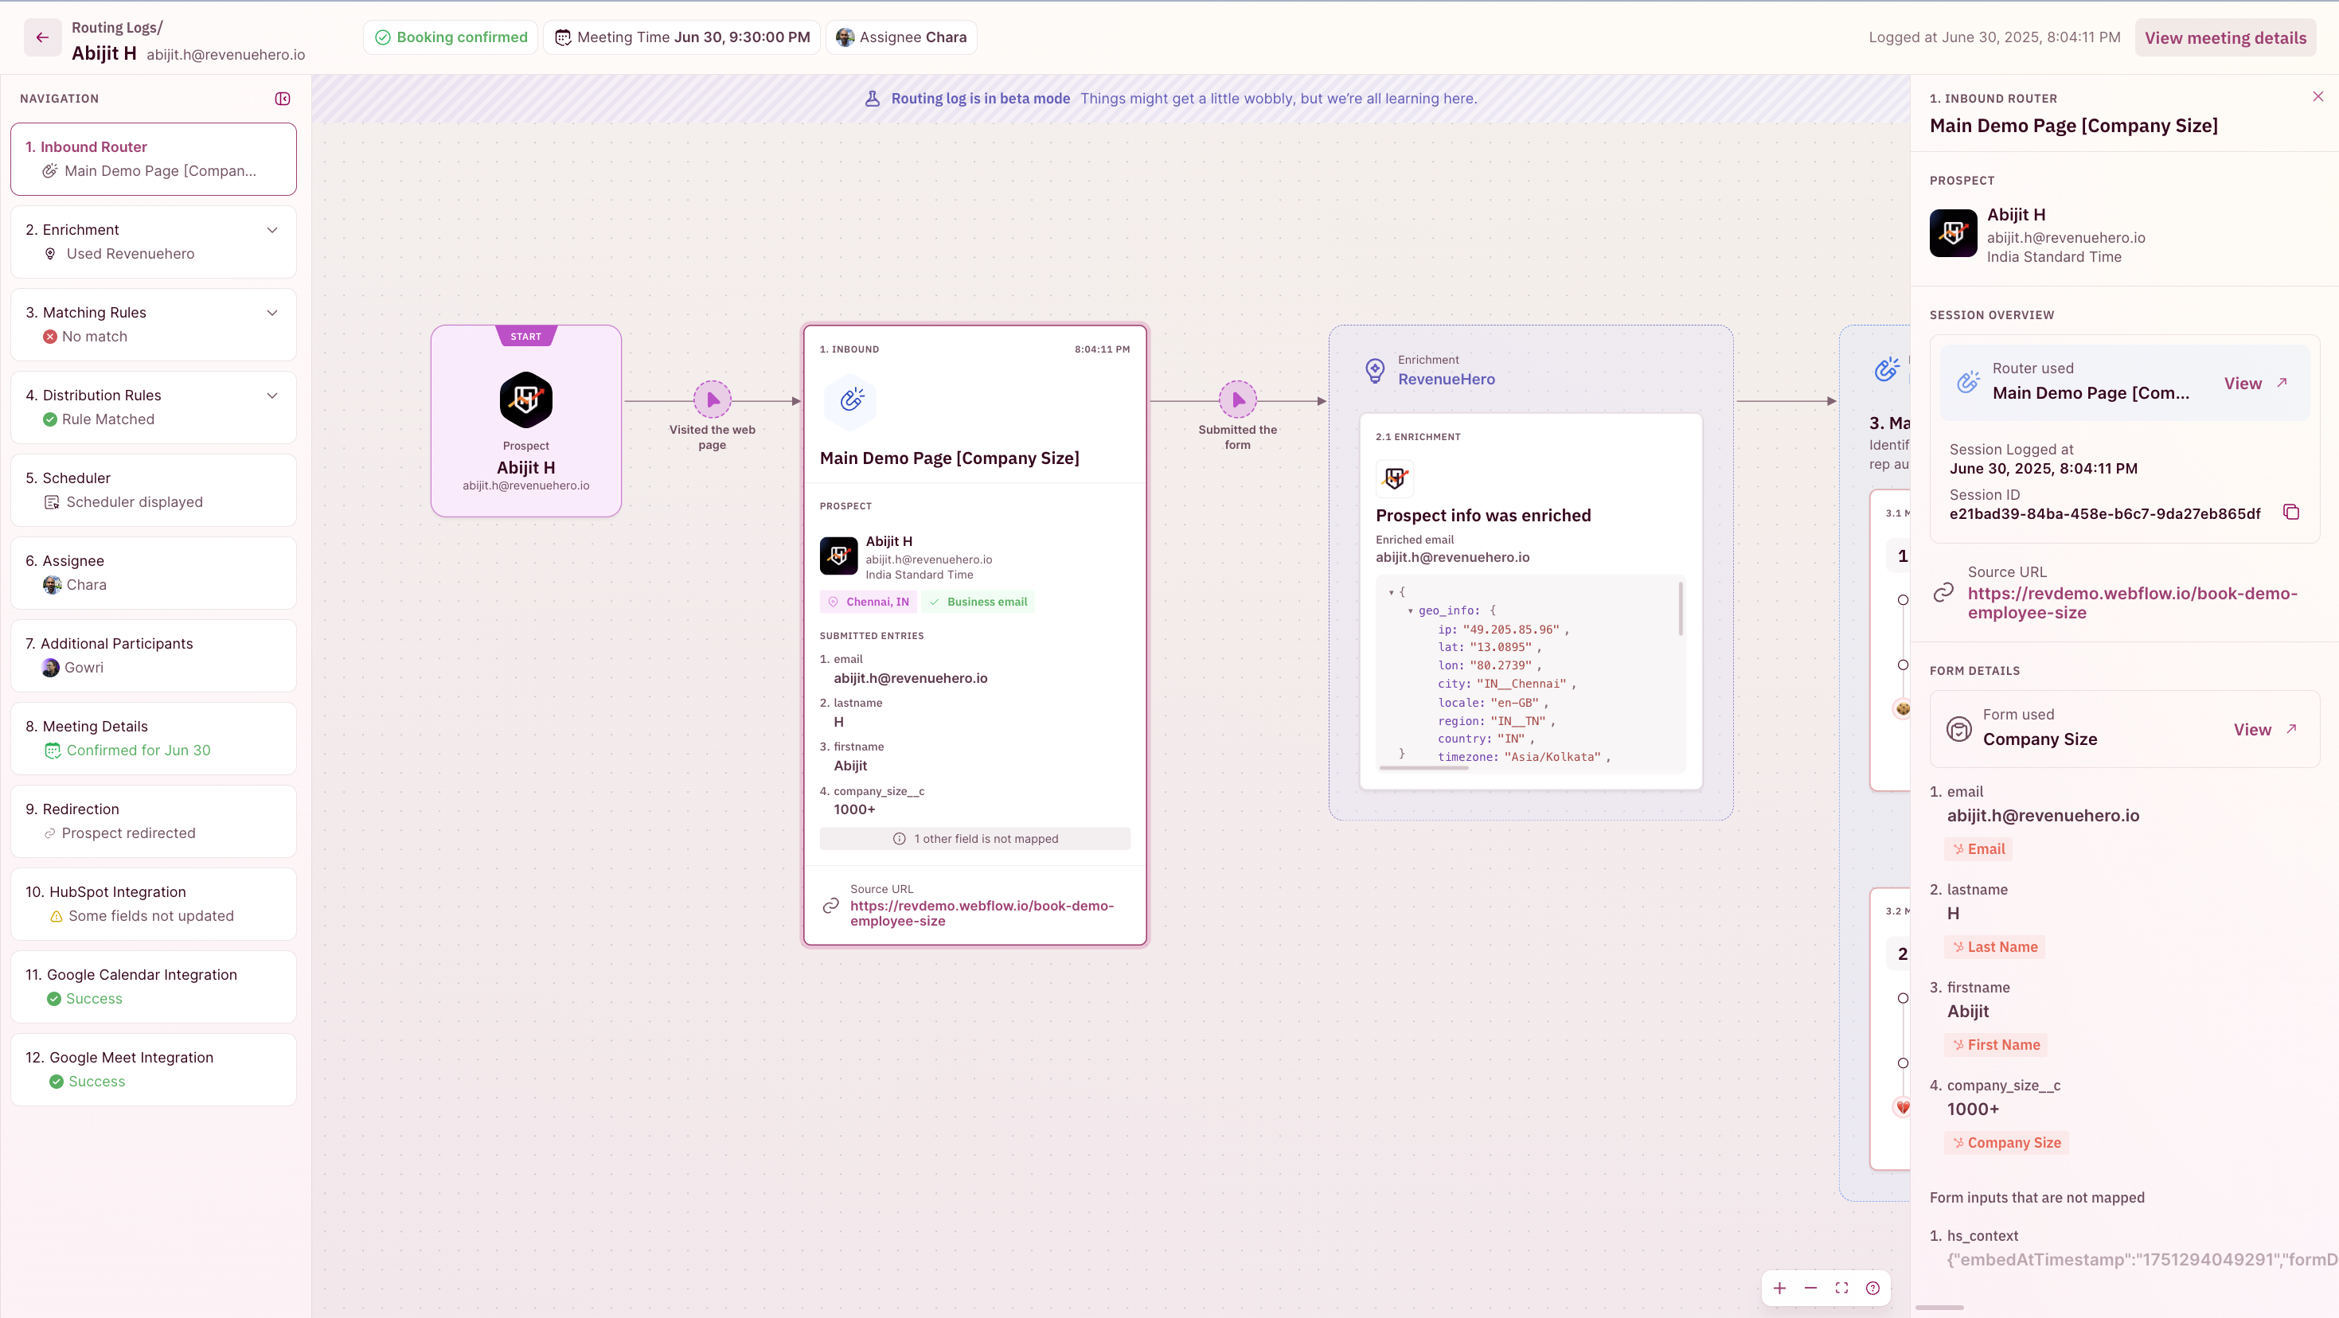Open Source URL link in Inbound card
The image size is (2339, 1318).
click(982, 913)
